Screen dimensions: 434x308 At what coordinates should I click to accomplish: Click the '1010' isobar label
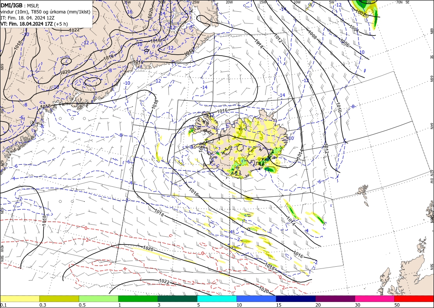[x=339, y=107]
